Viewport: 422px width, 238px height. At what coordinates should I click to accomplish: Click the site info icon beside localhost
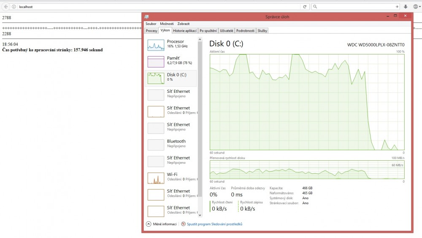click(14, 7)
